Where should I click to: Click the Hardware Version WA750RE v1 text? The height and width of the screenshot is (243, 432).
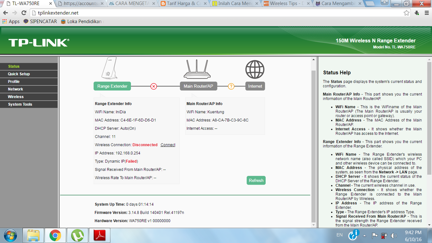(132, 221)
